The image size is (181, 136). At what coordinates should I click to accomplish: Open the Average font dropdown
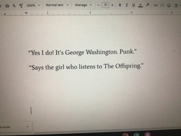(83, 5)
